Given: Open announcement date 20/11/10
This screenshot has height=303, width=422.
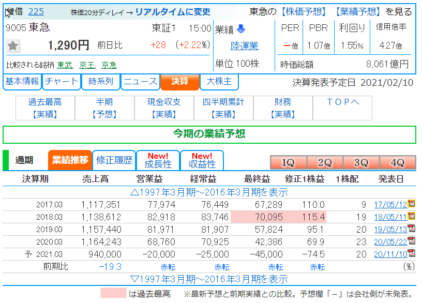Looking at the screenshot, I should point(390,254).
